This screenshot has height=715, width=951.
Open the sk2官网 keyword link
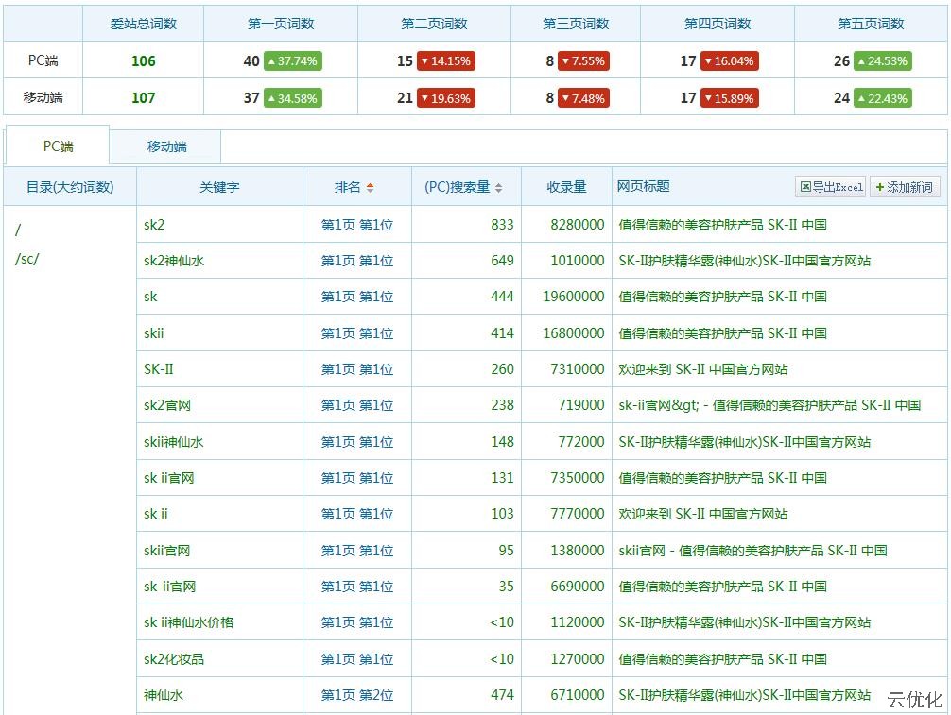167,405
